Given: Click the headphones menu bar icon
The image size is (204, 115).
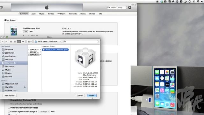Looking at the screenshot, I should tap(177, 1).
